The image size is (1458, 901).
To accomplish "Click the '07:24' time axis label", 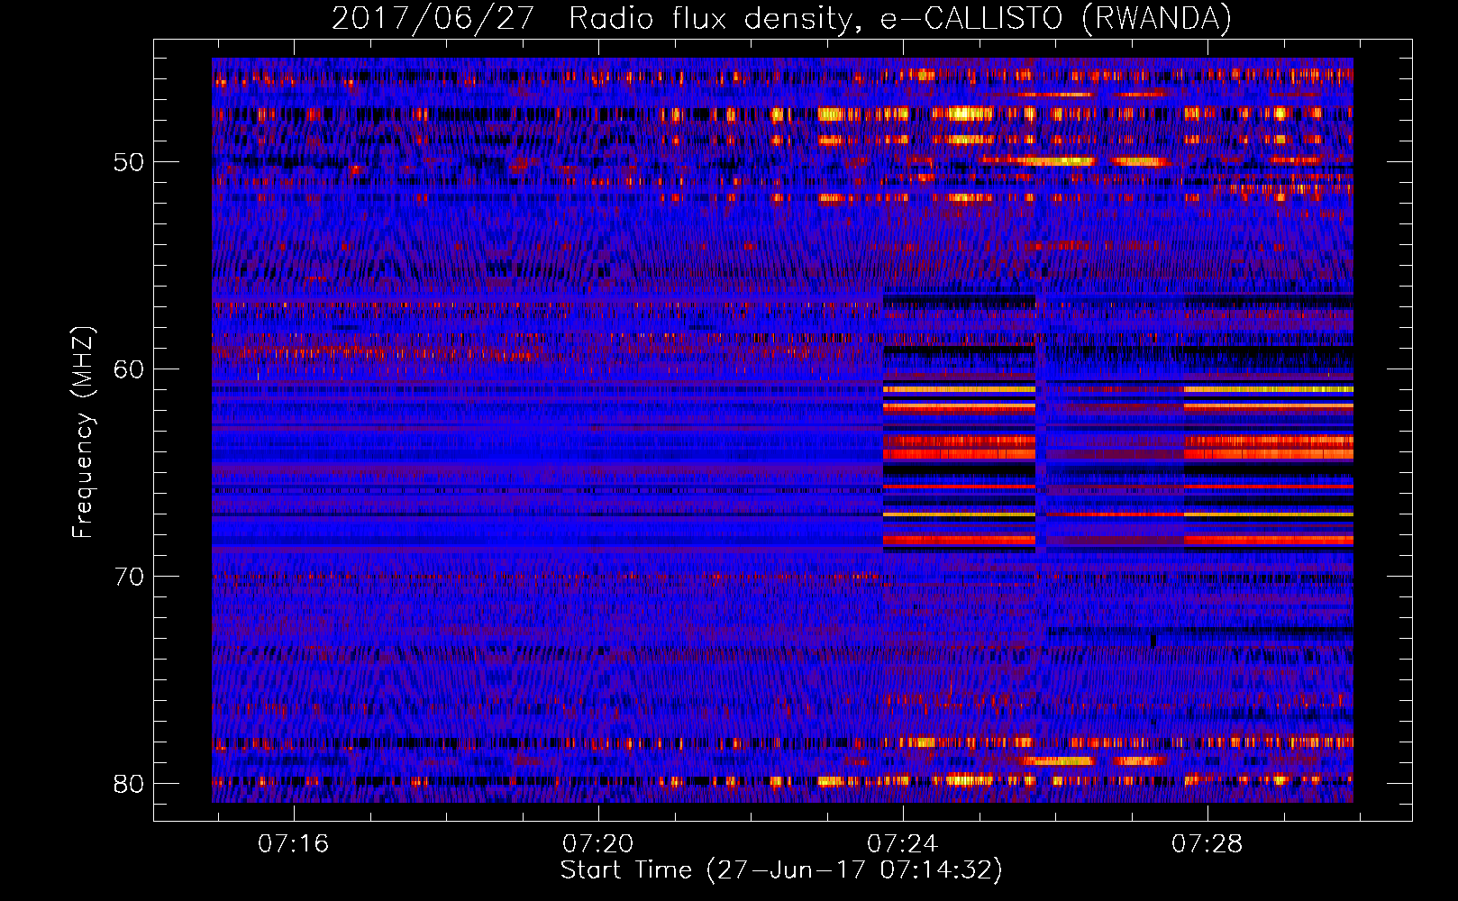I will tap(902, 844).
